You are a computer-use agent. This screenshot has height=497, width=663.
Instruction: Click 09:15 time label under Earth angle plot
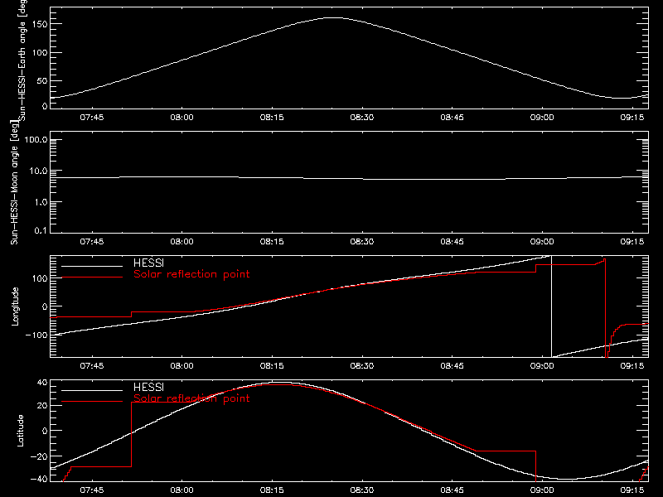coord(632,118)
